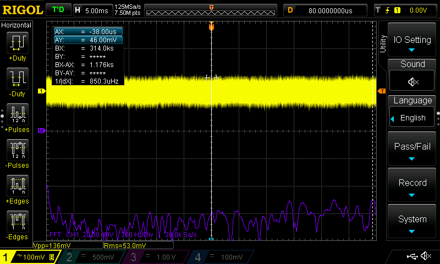
Task: Choose the +Pulses measurement icon
Action: [x=17, y=117]
